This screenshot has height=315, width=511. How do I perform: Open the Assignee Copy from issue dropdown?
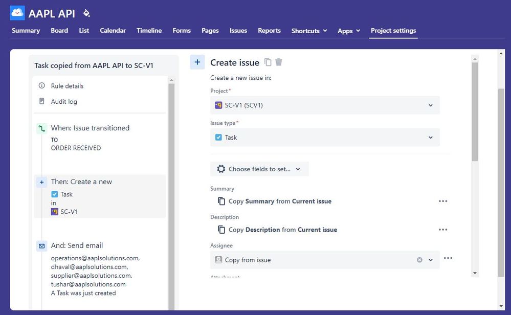325,260
